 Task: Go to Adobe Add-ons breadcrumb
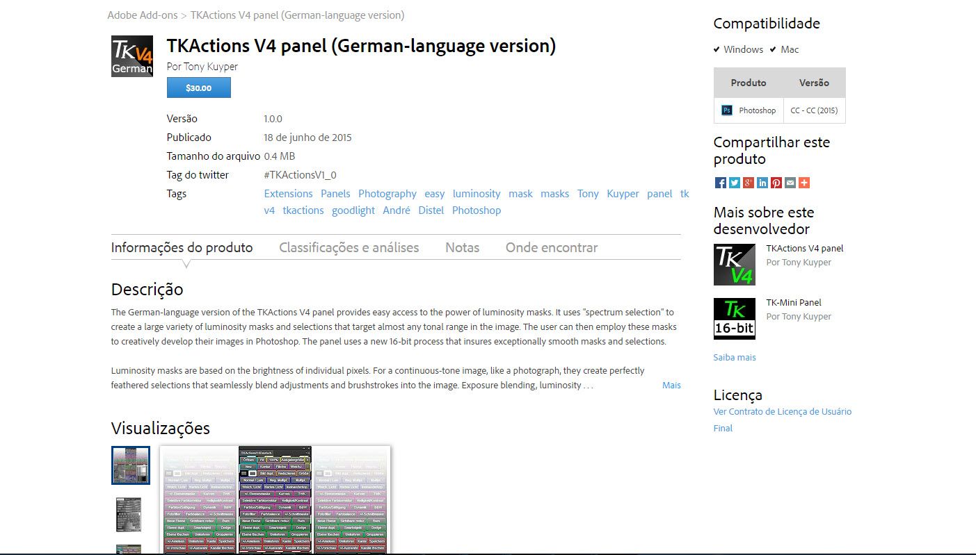point(142,15)
